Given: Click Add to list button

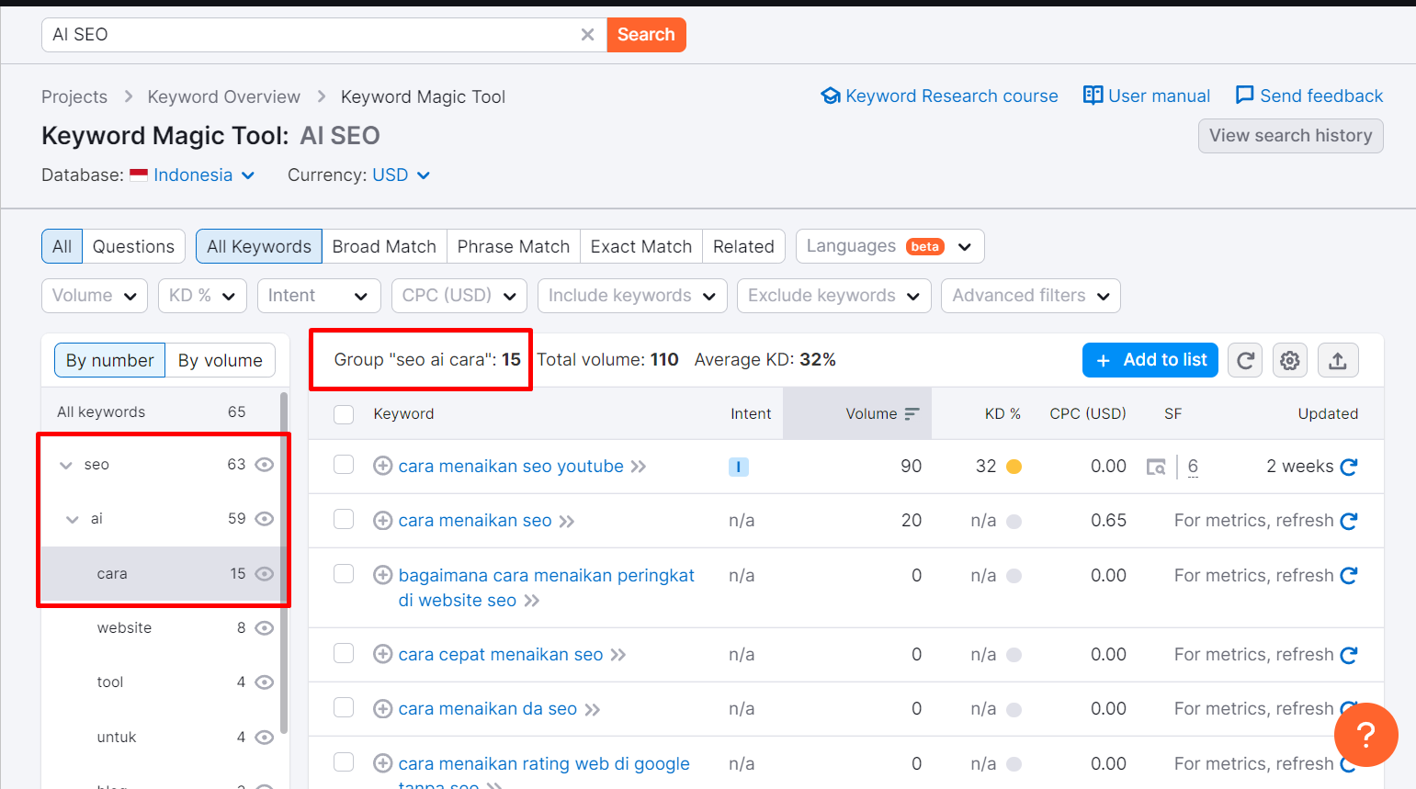Looking at the screenshot, I should coord(1150,360).
